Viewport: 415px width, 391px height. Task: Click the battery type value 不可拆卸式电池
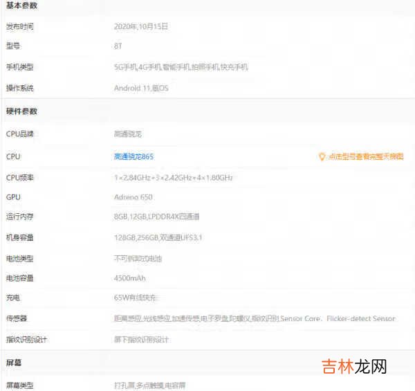138,259
